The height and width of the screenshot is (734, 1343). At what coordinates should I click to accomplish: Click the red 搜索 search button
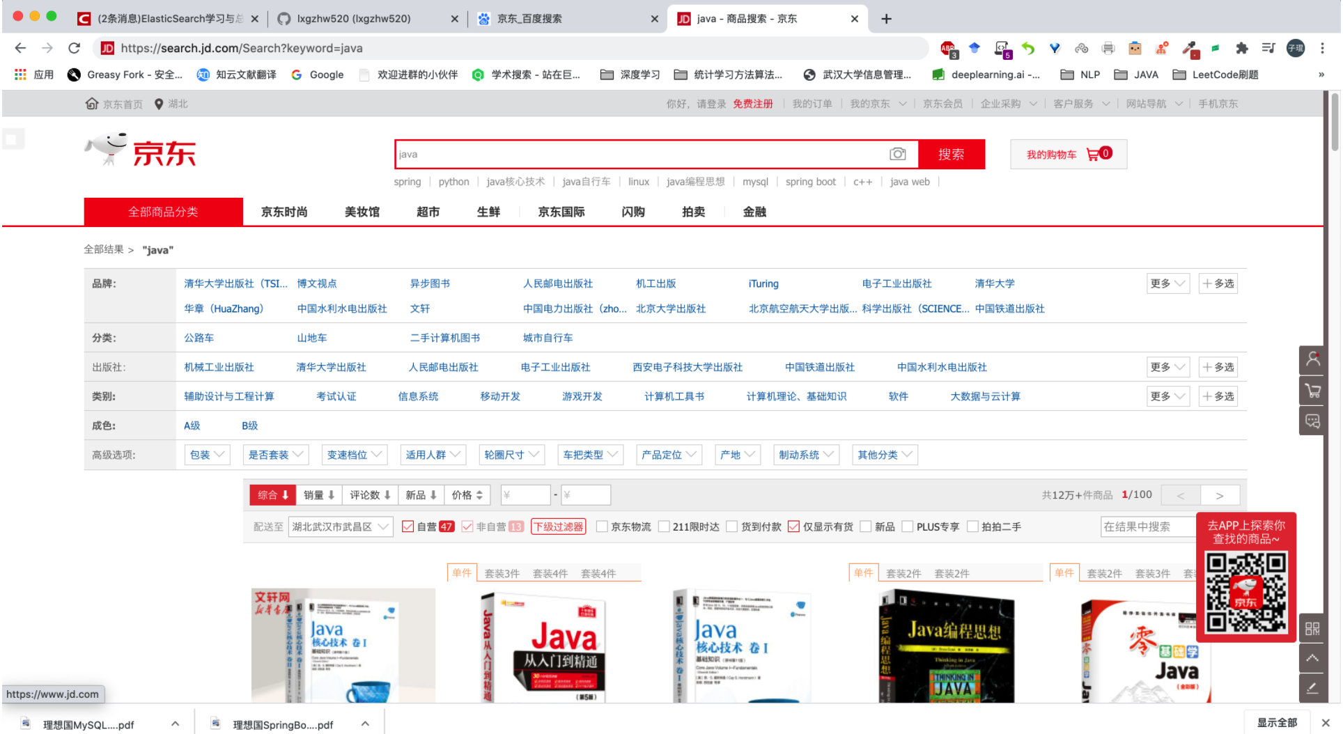point(952,154)
